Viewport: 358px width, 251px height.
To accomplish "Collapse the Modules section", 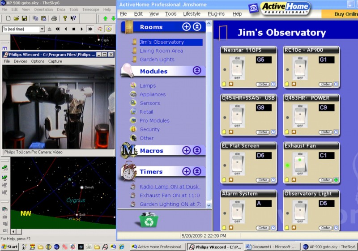I will pos(197,71).
